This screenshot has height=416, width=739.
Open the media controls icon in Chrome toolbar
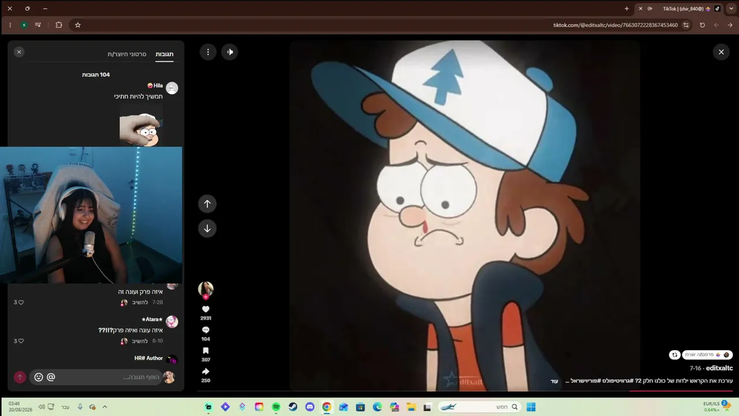pos(38,25)
